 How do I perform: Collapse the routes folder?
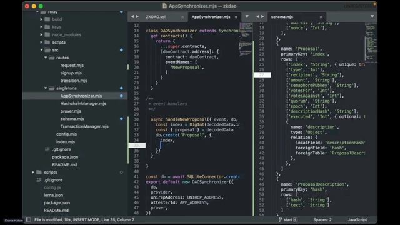(46, 57)
